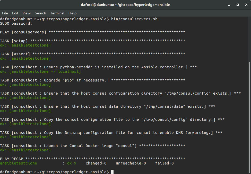
Task: Click the 'TASK [setup]' line
Action: point(92,41)
